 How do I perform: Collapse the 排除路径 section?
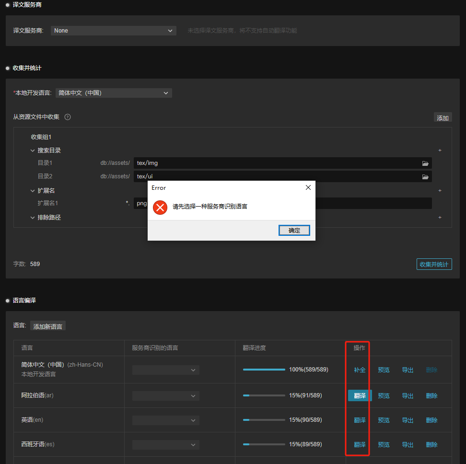(33, 218)
